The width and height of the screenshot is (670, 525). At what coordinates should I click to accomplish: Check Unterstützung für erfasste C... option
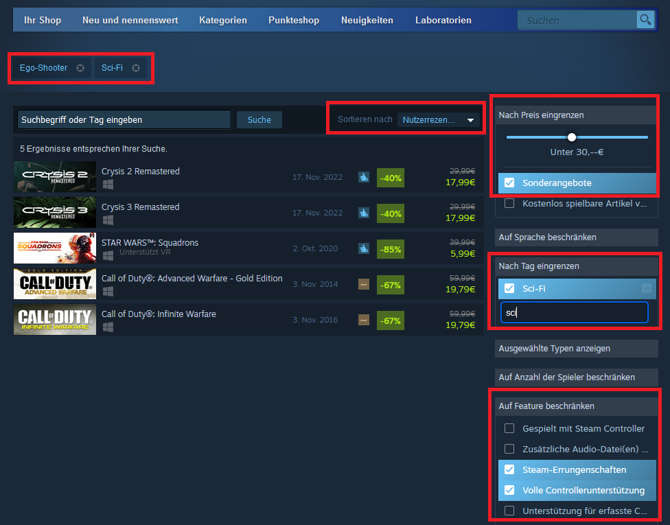click(x=509, y=511)
